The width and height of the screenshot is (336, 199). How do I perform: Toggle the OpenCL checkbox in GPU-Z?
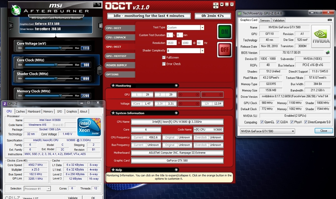(x=262, y=122)
